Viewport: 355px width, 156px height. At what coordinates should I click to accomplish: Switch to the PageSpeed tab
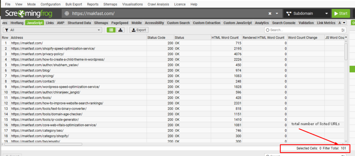coord(120,23)
